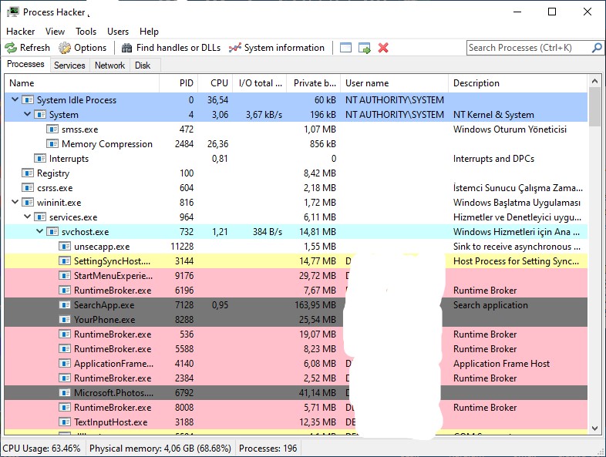Click the CPU Usage status bar entry
Image resolution: width=606 pixels, height=457 pixels.
click(42, 448)
